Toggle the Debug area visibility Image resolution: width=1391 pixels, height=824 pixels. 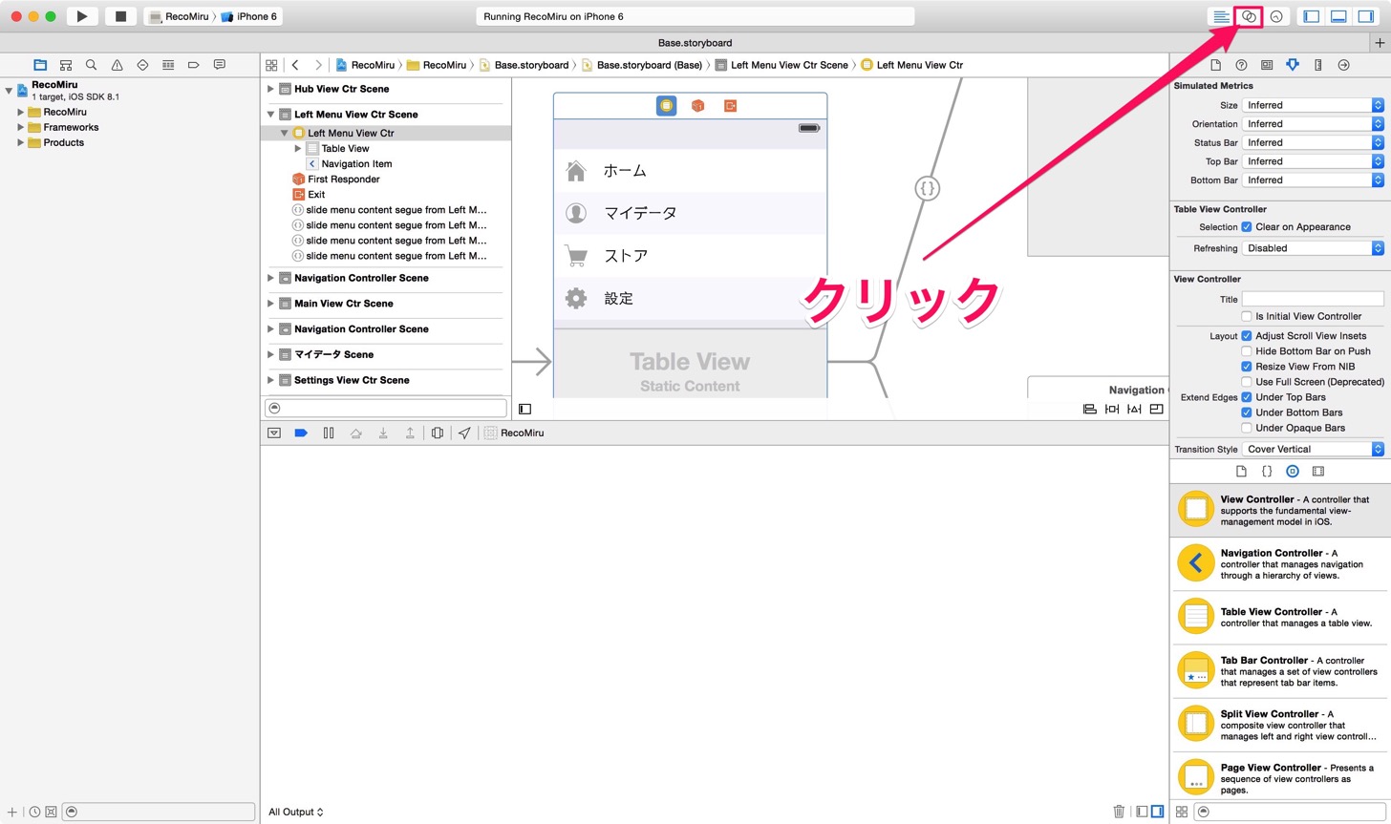[x=1338, y=16]
